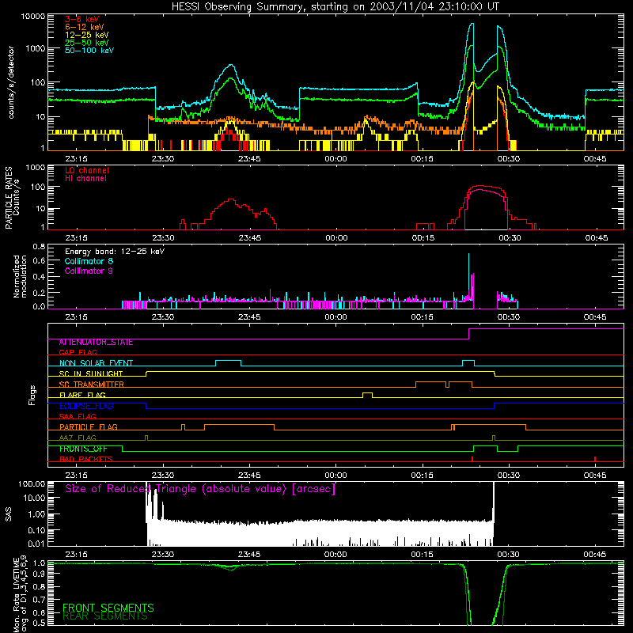The height and width of the screenshot is (633, 633).
Task: Select the 'HI channel' legend text
Action: pyautogui.click(x=85, y=178)
